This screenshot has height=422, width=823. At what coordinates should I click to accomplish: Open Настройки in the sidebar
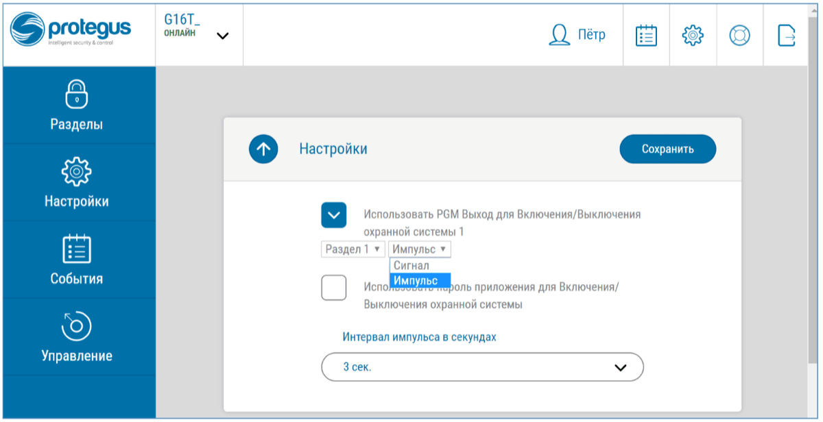point(77,182)
